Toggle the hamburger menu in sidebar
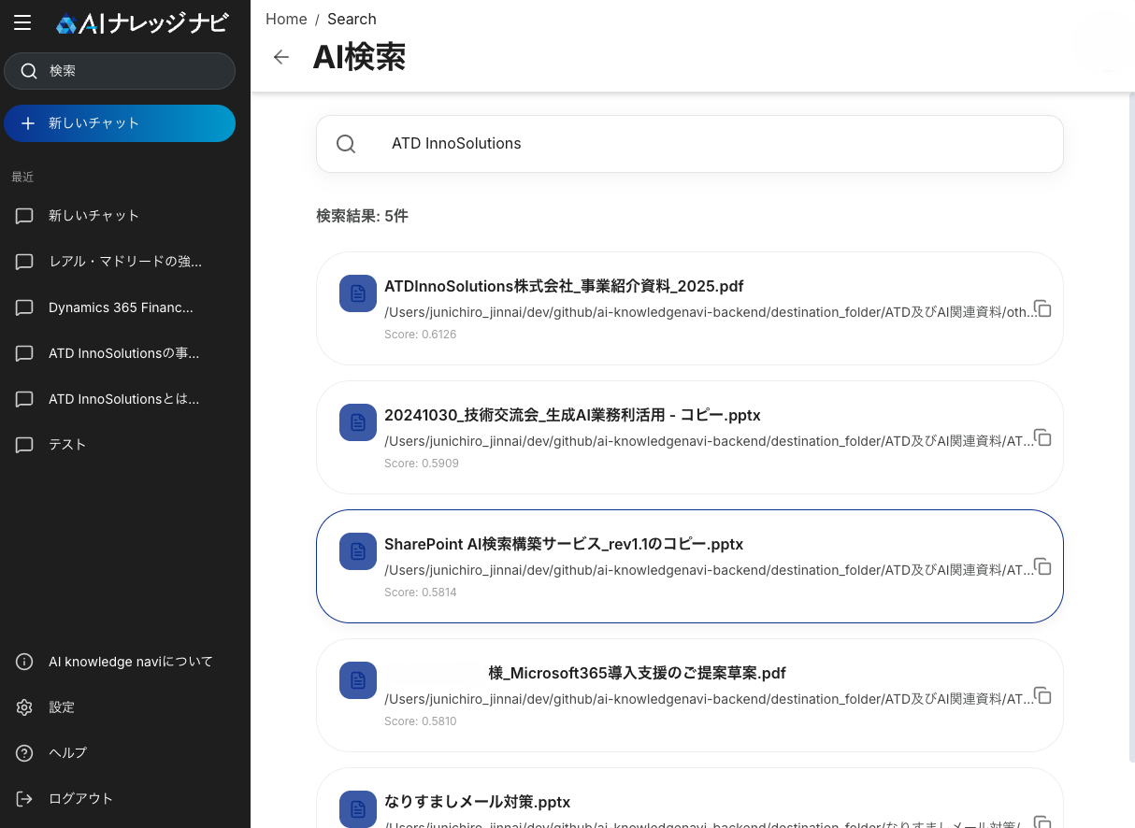Screen dimensions: 1135x828 (22, 22)
